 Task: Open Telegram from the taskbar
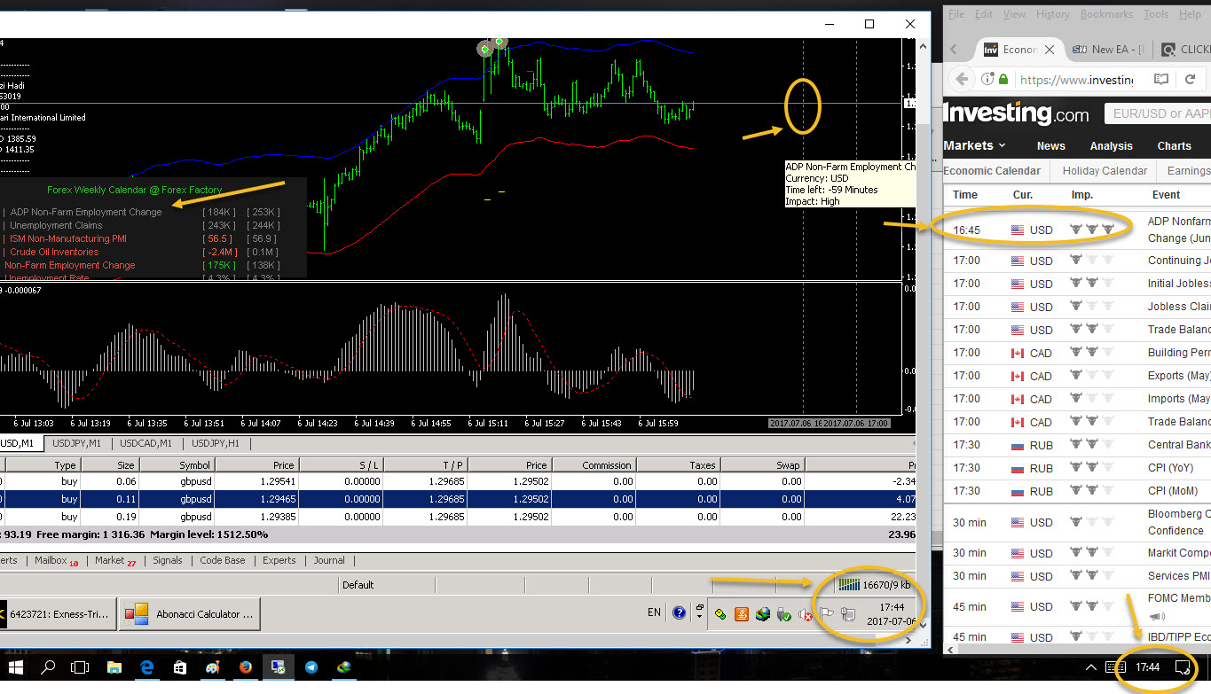[311, 667]
